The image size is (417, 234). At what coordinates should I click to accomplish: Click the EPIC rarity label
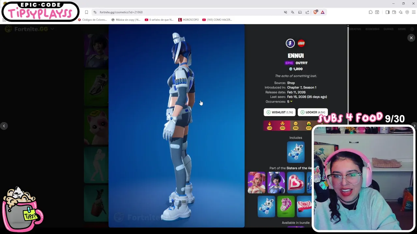[x=289, y=63]
